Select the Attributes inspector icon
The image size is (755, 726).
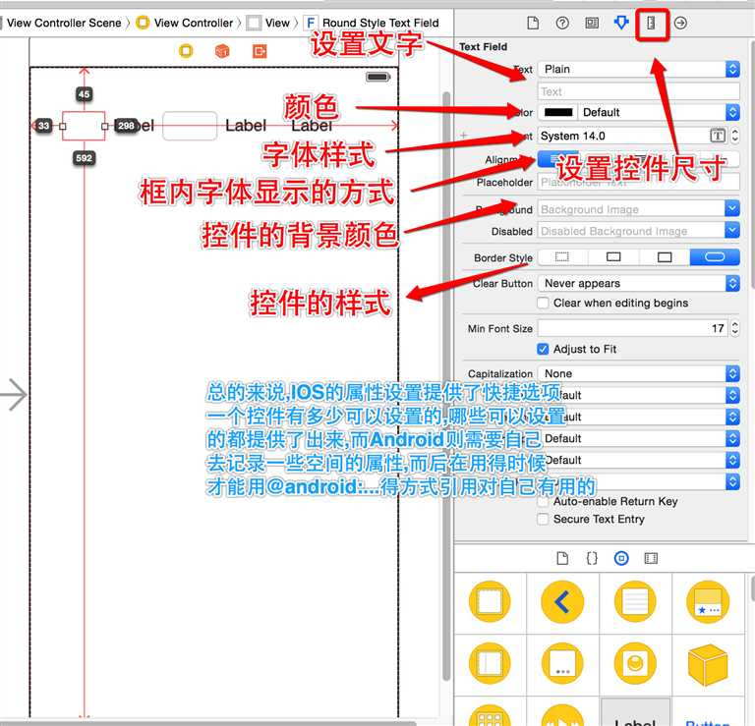coord(621,23)
